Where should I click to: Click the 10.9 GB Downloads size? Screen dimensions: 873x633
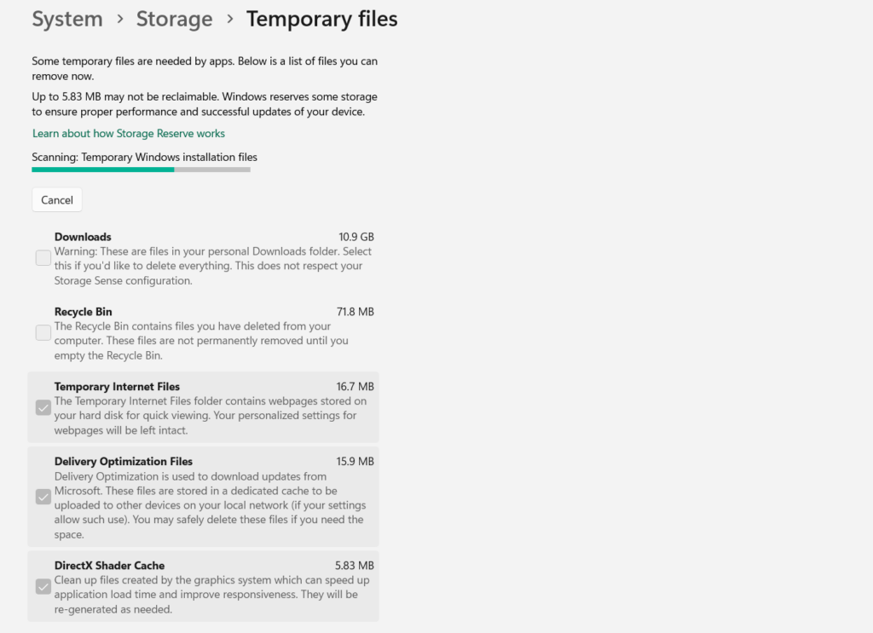pos(356,237)
